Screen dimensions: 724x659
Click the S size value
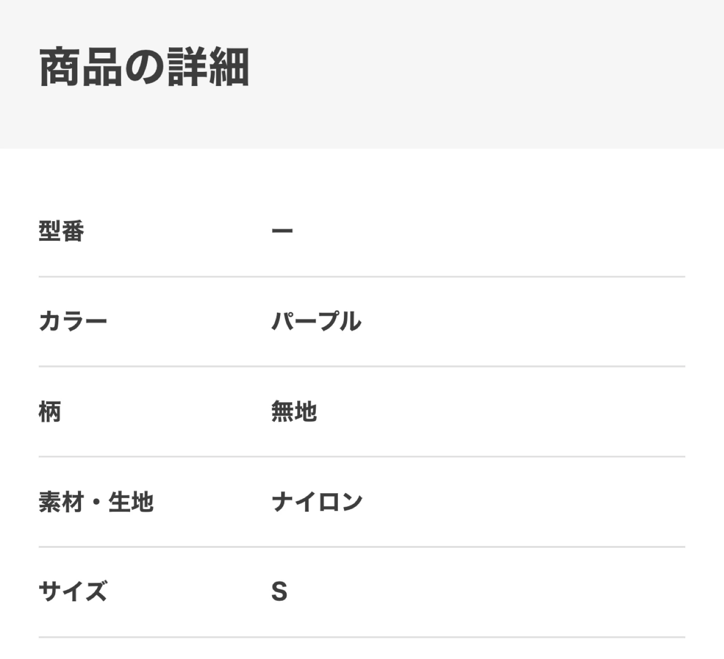(280, 592)
